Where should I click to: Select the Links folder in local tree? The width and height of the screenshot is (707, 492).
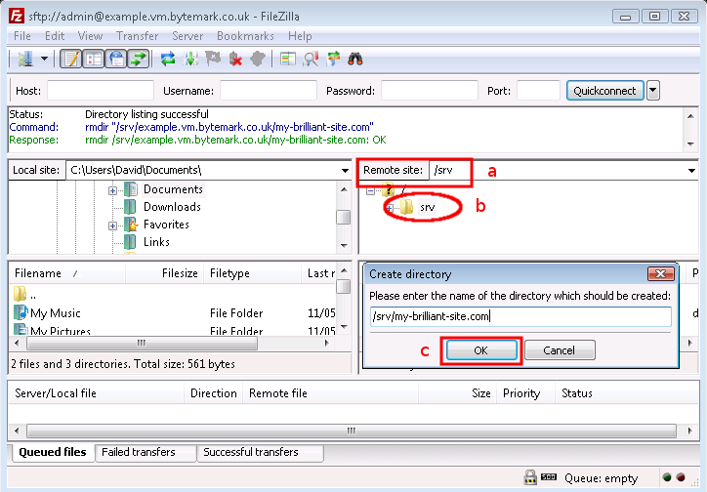tap(156, 242)
